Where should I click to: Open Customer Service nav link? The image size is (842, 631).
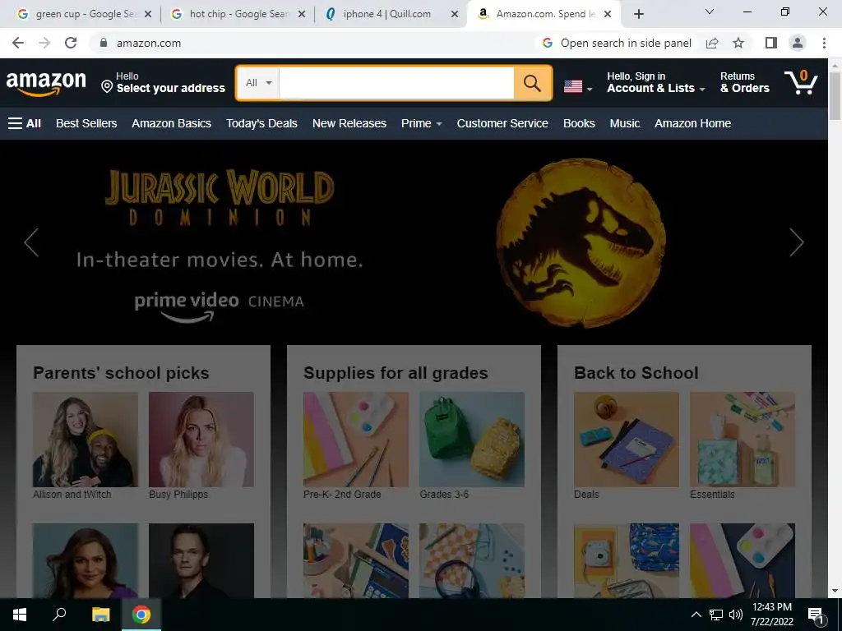pyautogui.click(x=502, y=123)
